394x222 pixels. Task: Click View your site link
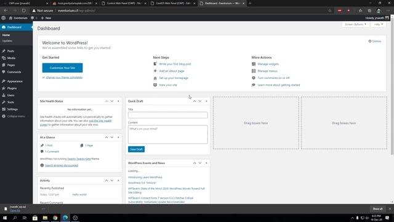168,85
